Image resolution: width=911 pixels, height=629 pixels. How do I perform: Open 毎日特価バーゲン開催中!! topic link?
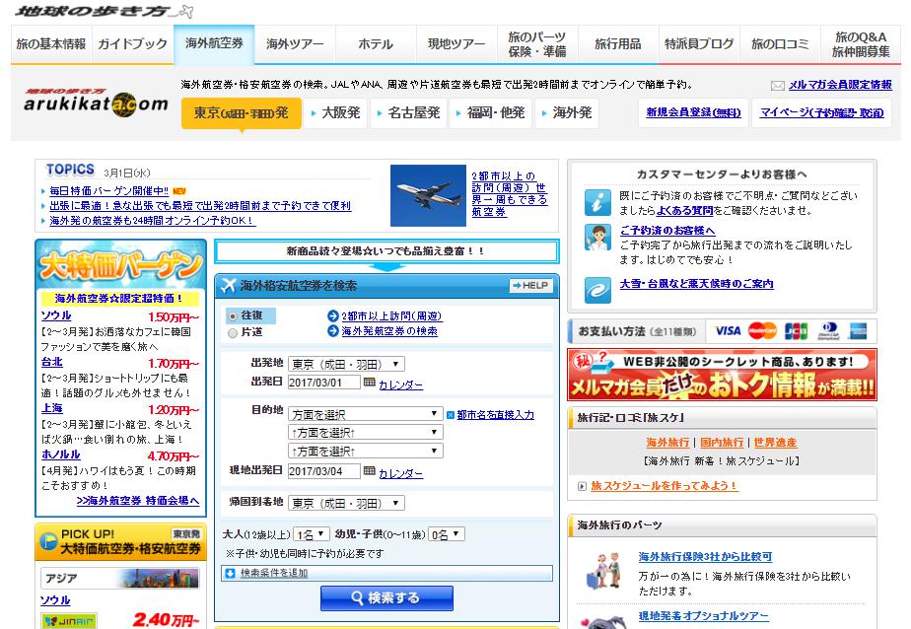[x=109, y=191]
